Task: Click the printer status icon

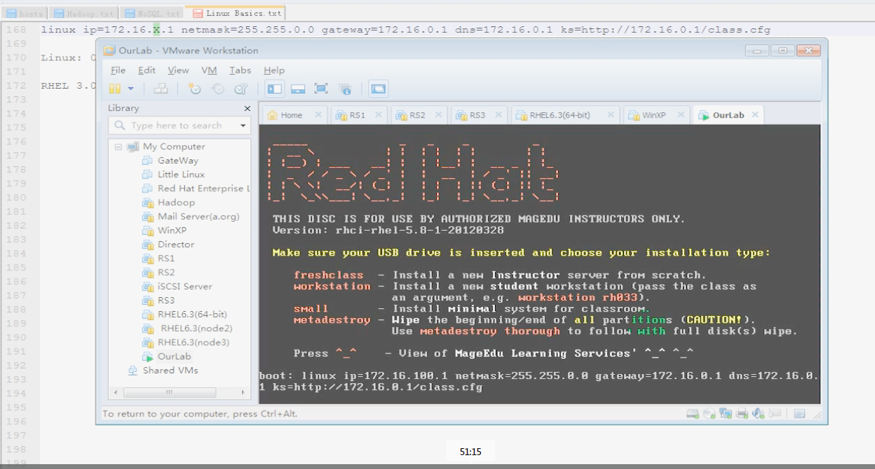Action: tap(742, 414)
